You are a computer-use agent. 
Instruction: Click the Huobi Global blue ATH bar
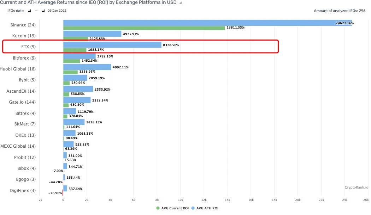click(x=87, y=67)
